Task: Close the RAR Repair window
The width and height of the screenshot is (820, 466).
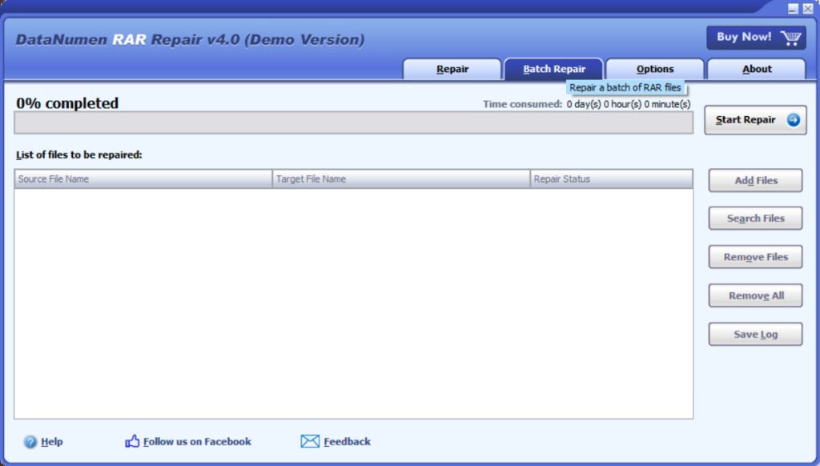Action: [808, 8]
